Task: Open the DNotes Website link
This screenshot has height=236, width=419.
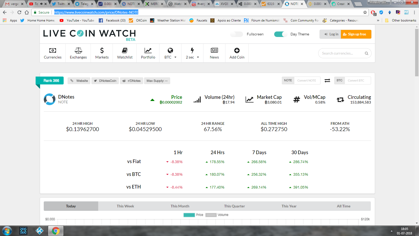Action: 79,81
